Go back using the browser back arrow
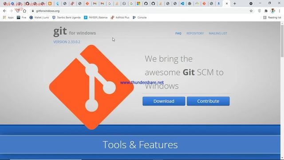284x160 pixels. coord(4,11)
